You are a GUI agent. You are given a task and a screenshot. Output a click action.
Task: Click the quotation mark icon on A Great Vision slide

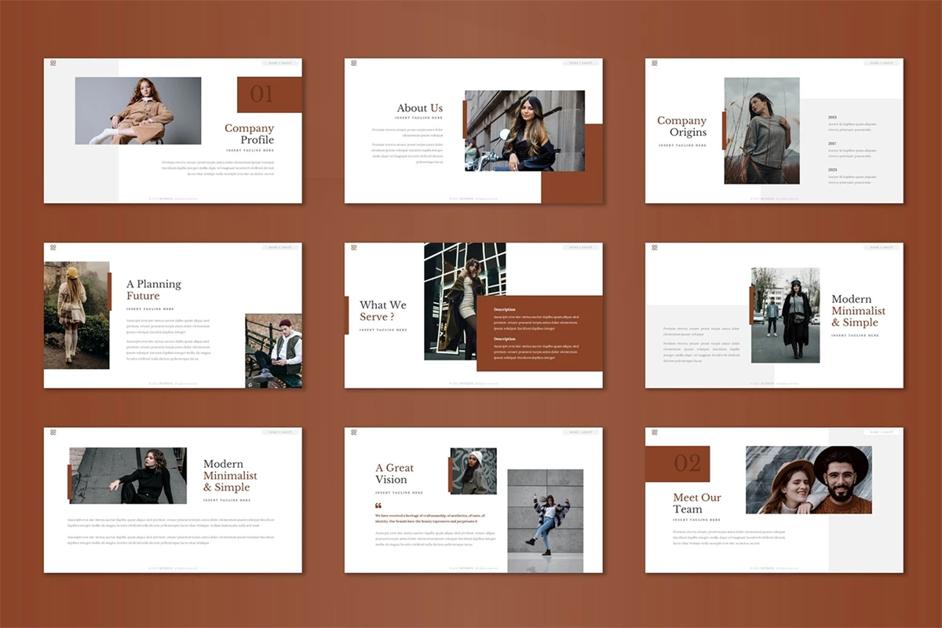[x=378, y=506]
